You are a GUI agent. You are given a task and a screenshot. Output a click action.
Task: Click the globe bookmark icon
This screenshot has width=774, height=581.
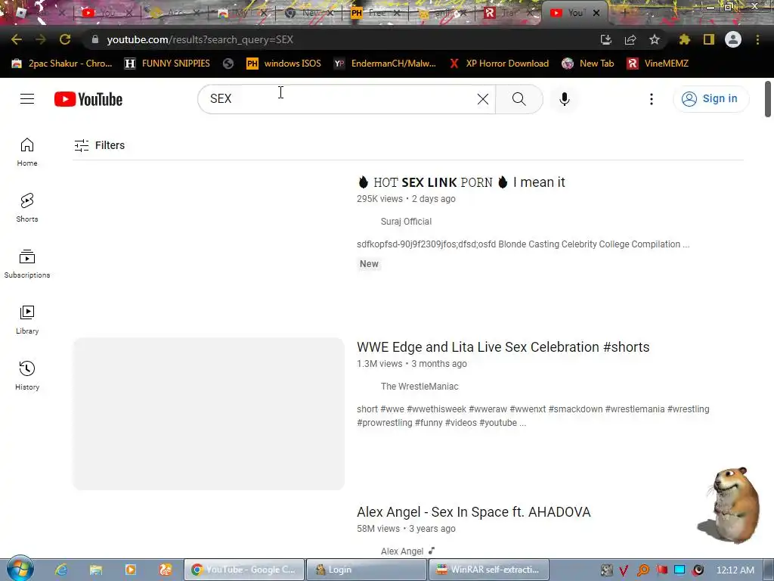tap(228, 64)
